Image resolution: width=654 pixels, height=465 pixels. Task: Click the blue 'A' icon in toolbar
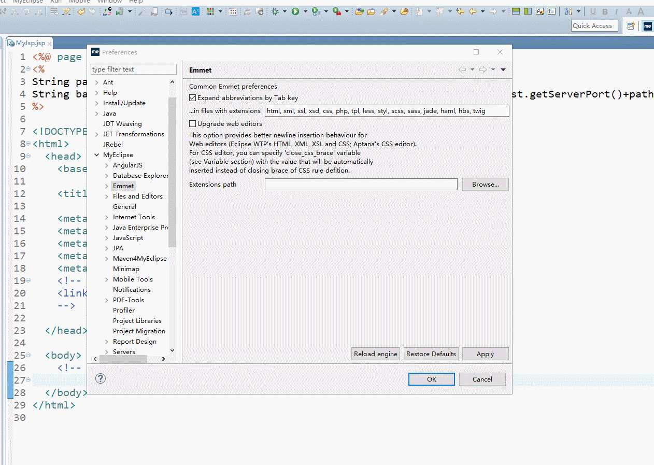(195, 11)
